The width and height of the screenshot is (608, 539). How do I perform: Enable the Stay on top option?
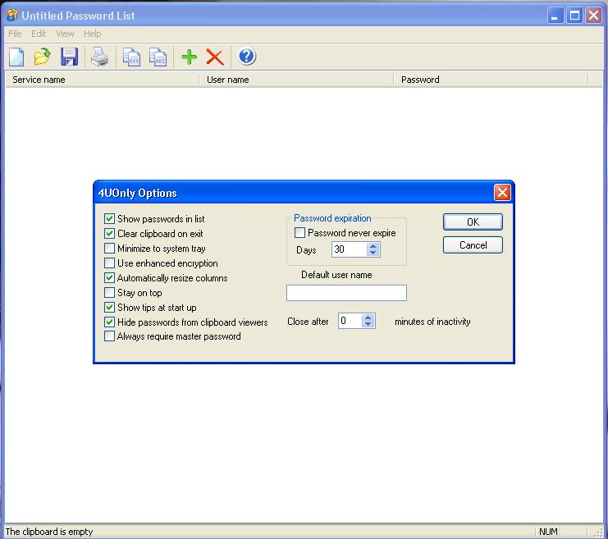click(109, 292)
